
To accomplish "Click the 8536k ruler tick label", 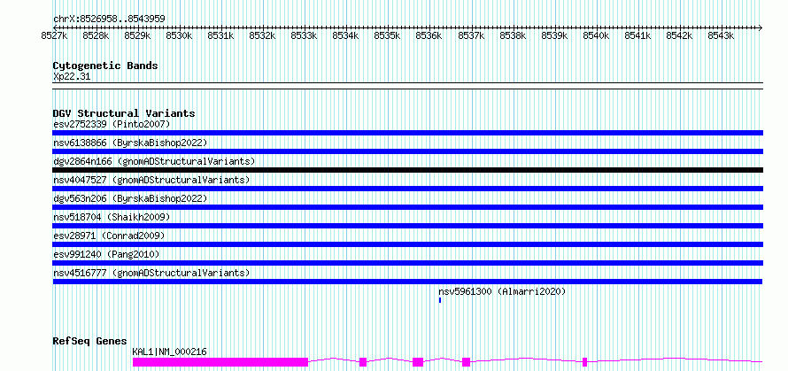I will pyautogui.click(x=429, y=36).
